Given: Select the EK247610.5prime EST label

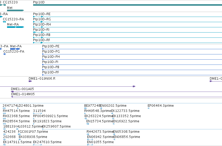Looking at the screenshot, I should click(47, 142).
